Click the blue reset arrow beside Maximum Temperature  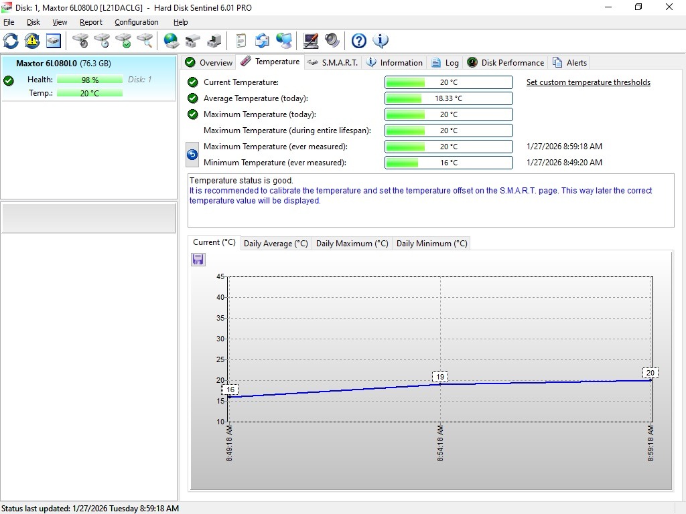[192, 155]
